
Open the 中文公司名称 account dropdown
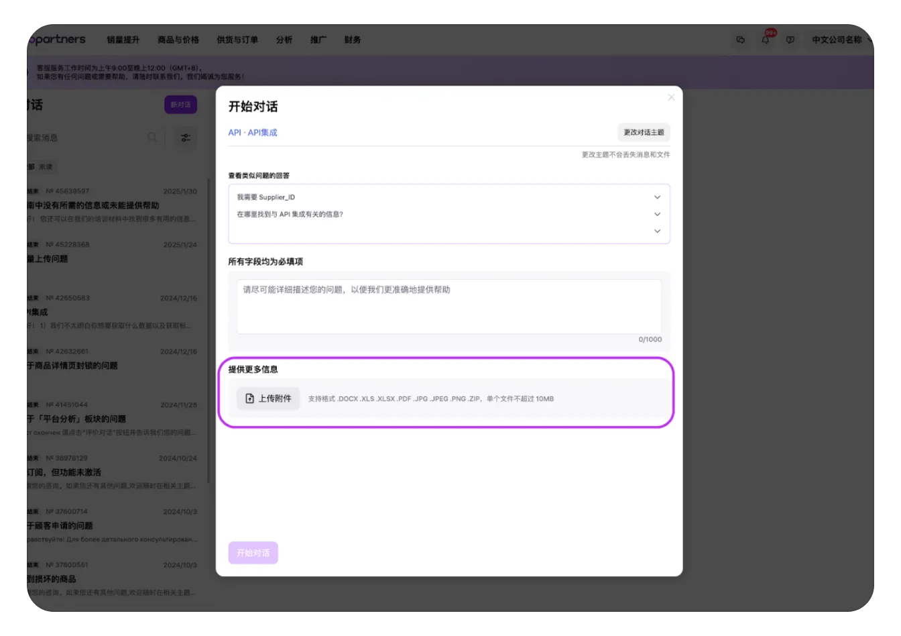coord(841,40)
